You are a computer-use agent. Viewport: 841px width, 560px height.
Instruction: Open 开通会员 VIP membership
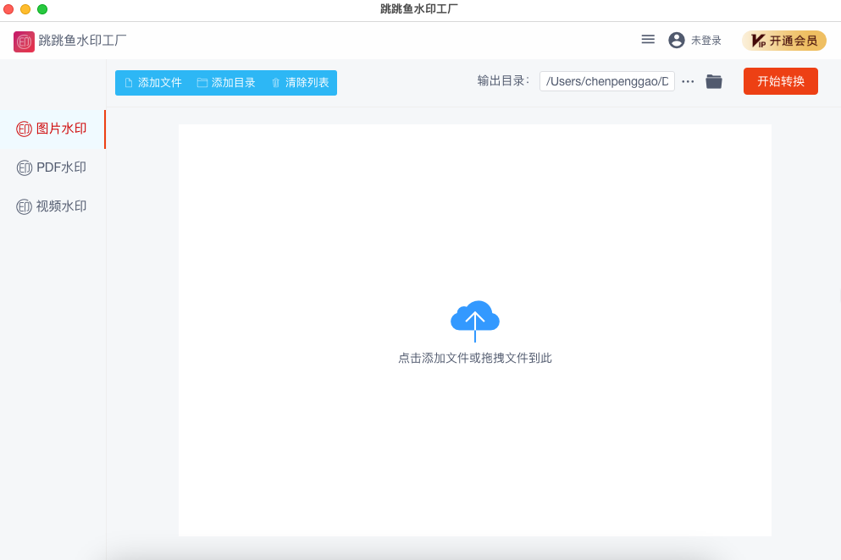click(x=784, y=40)
